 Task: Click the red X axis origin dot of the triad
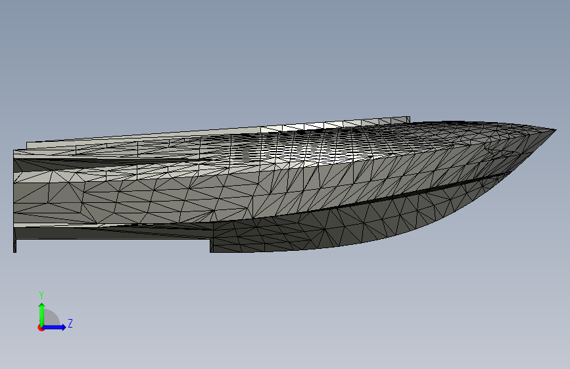tap(41, 328)
